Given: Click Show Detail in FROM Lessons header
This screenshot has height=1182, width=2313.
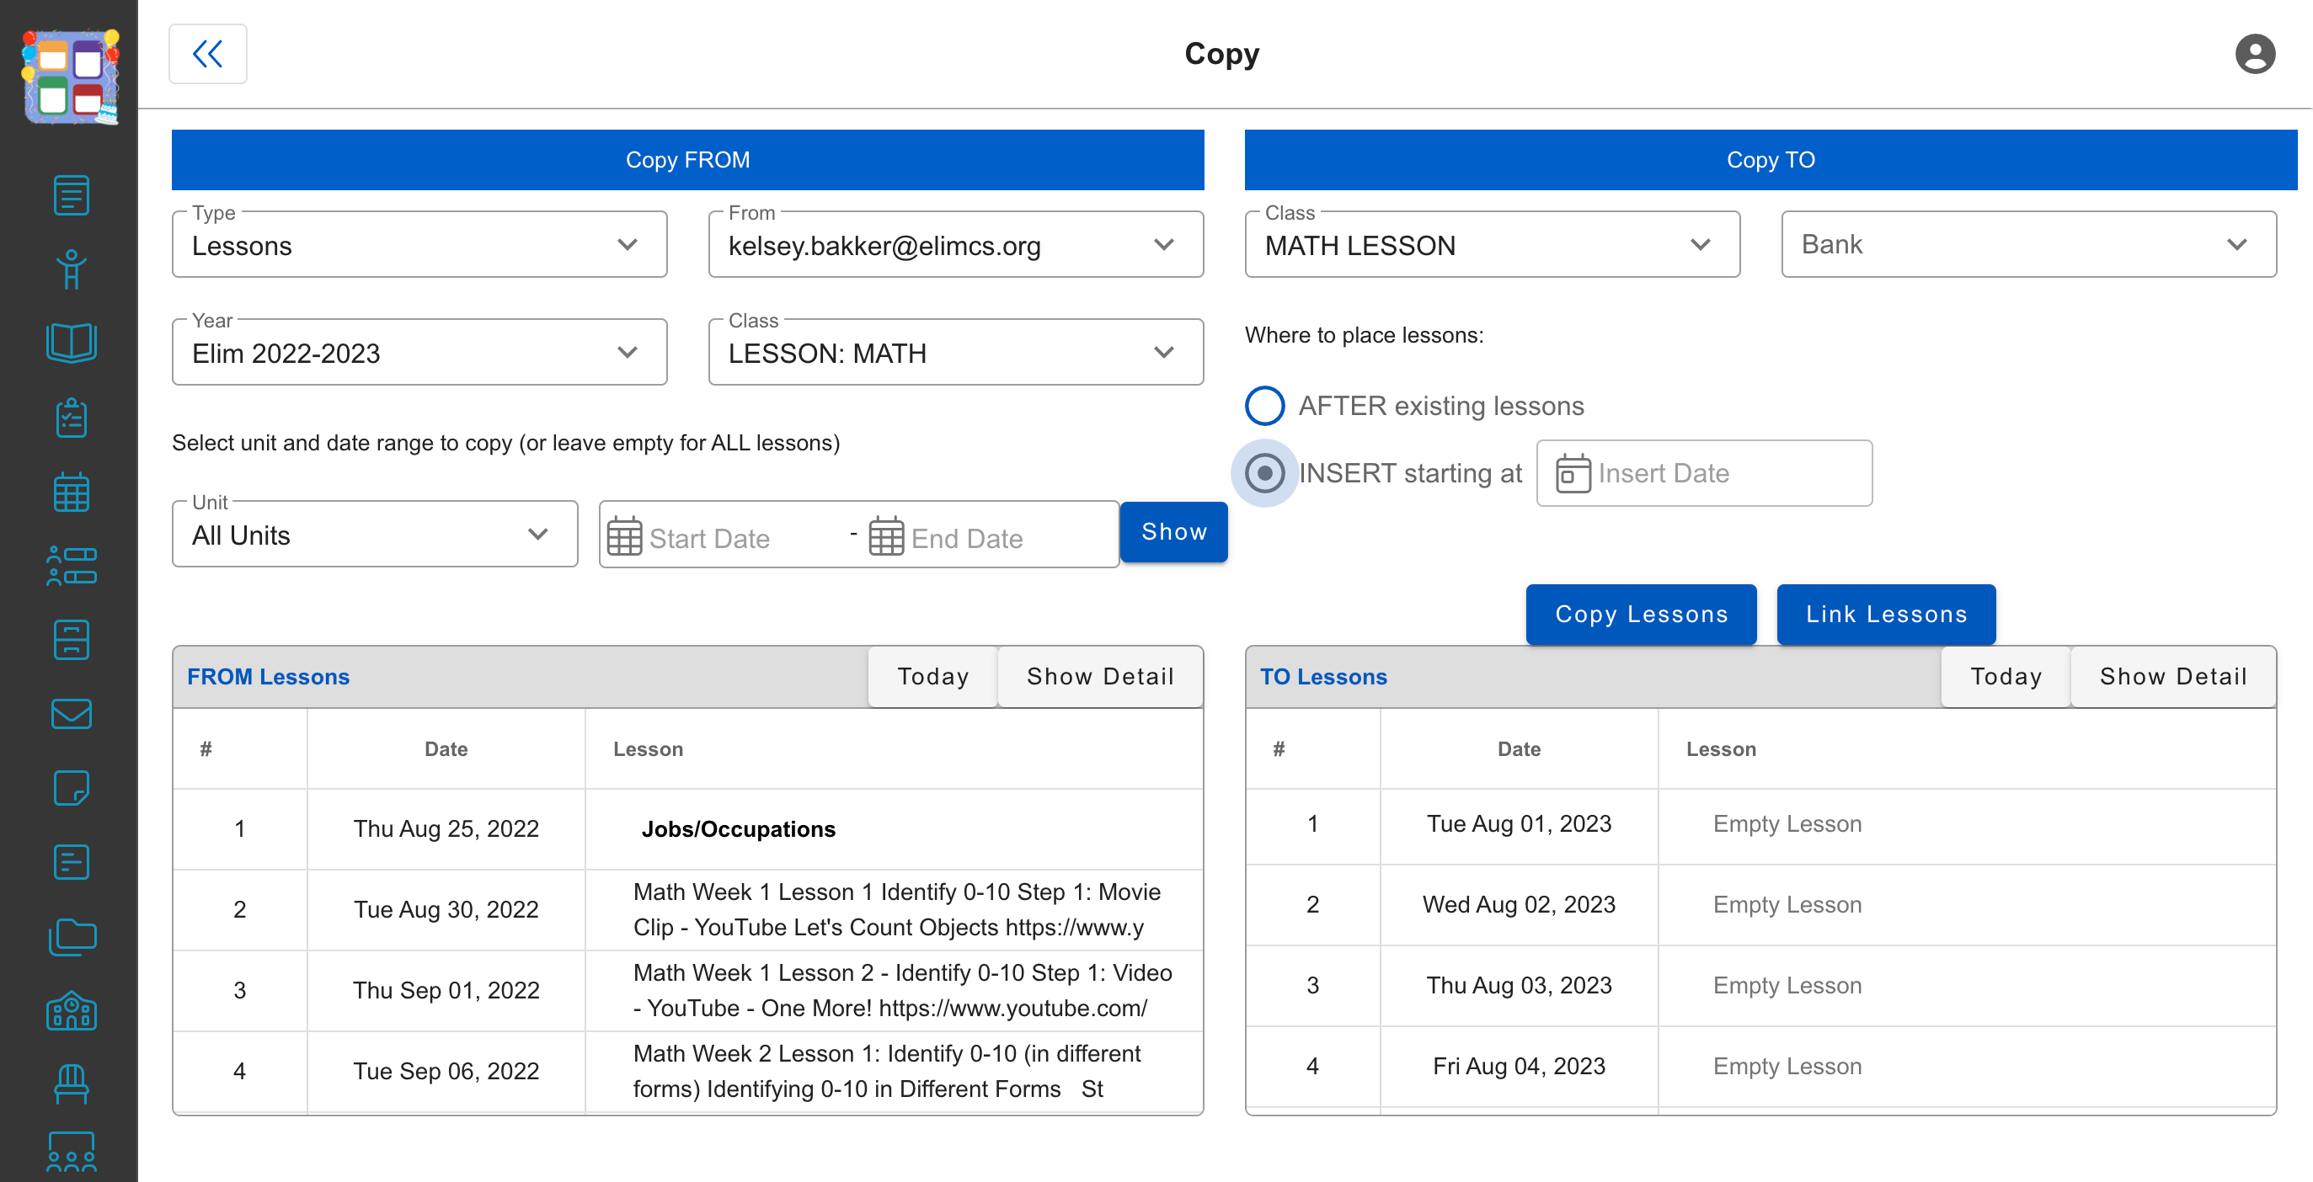Looking at the screenshot, I should tap(1100, 677).
